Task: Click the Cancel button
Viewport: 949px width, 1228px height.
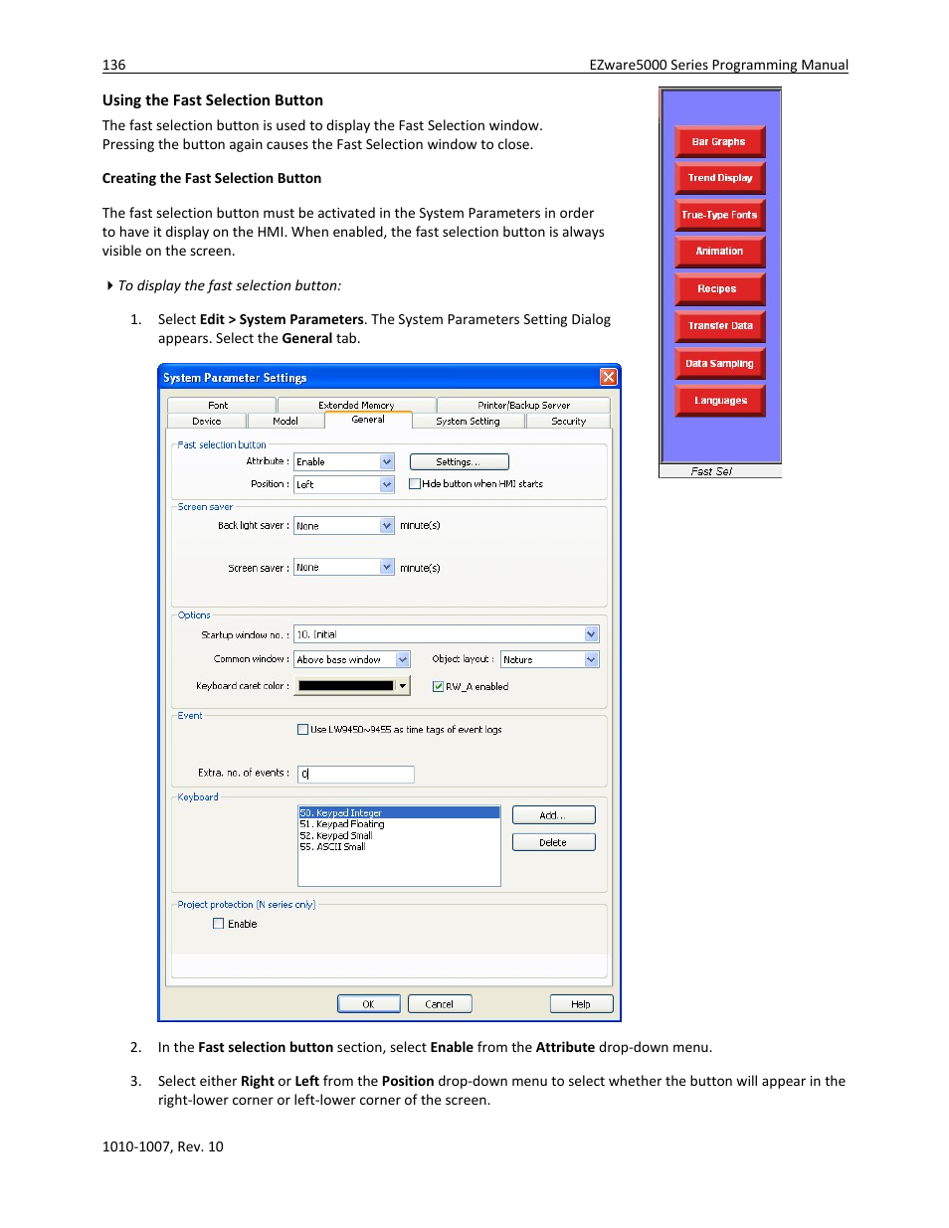Action: pos(440,1004)
